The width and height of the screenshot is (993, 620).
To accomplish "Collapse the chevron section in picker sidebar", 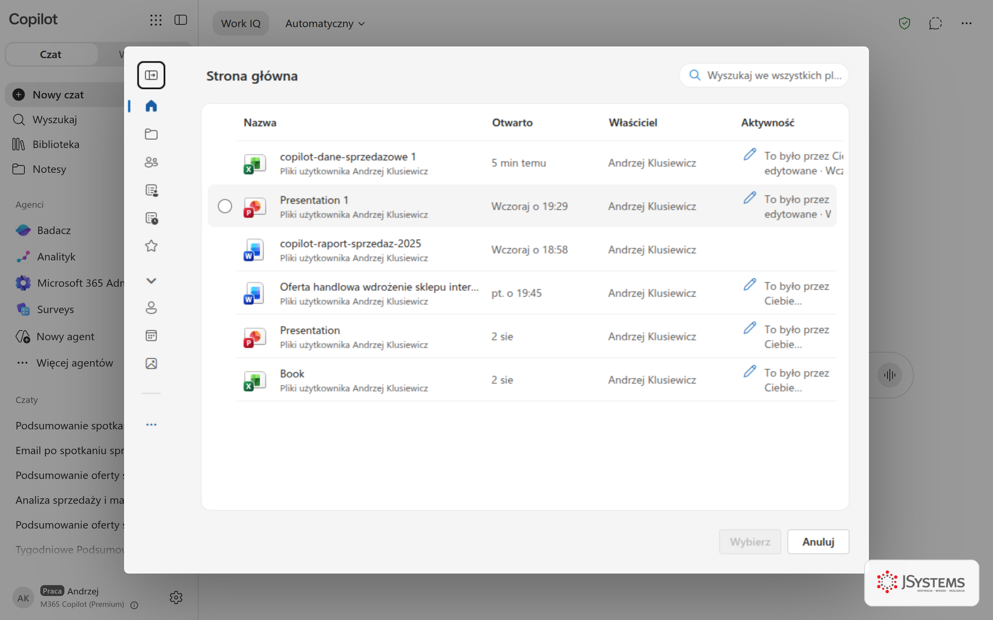I will [151, 281].
